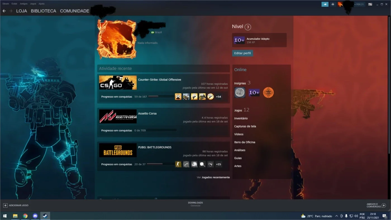Click the Assetto Corsa achievement progress bar
Image resolution: width=391 pixels, height=220 pixels.
coord(161,130)
